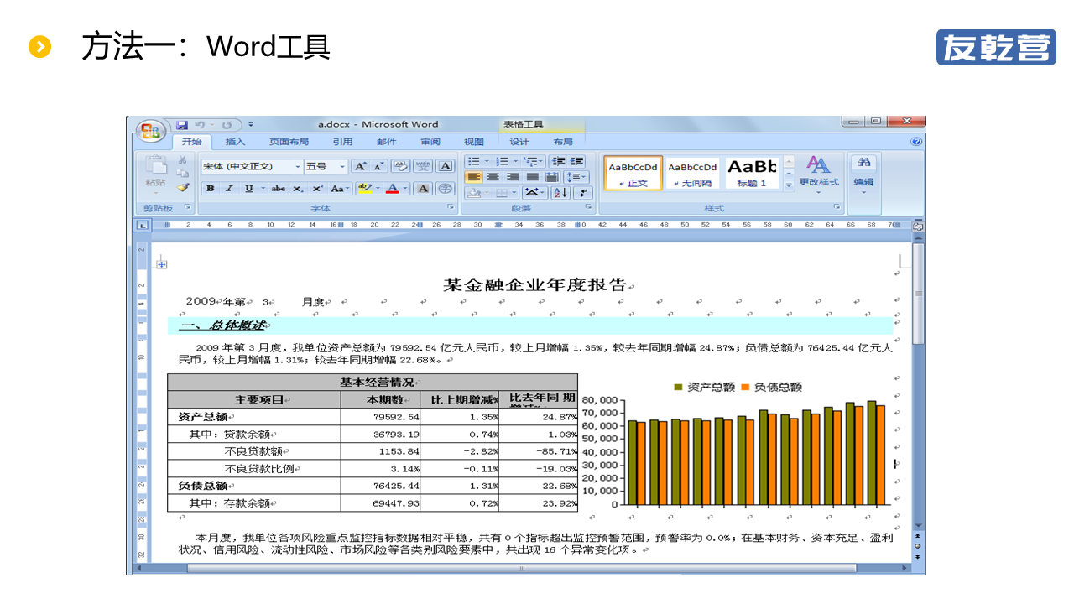Click the Cut scissors icon
The width and height of the screenshot is (1074, 604).
(x=182, y=160)
